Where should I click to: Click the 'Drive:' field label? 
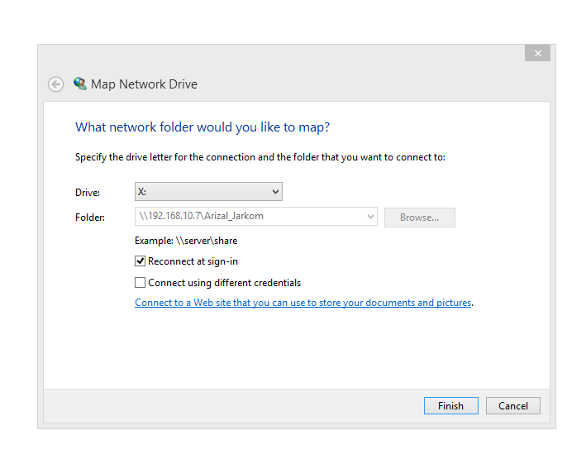(88, 193)
